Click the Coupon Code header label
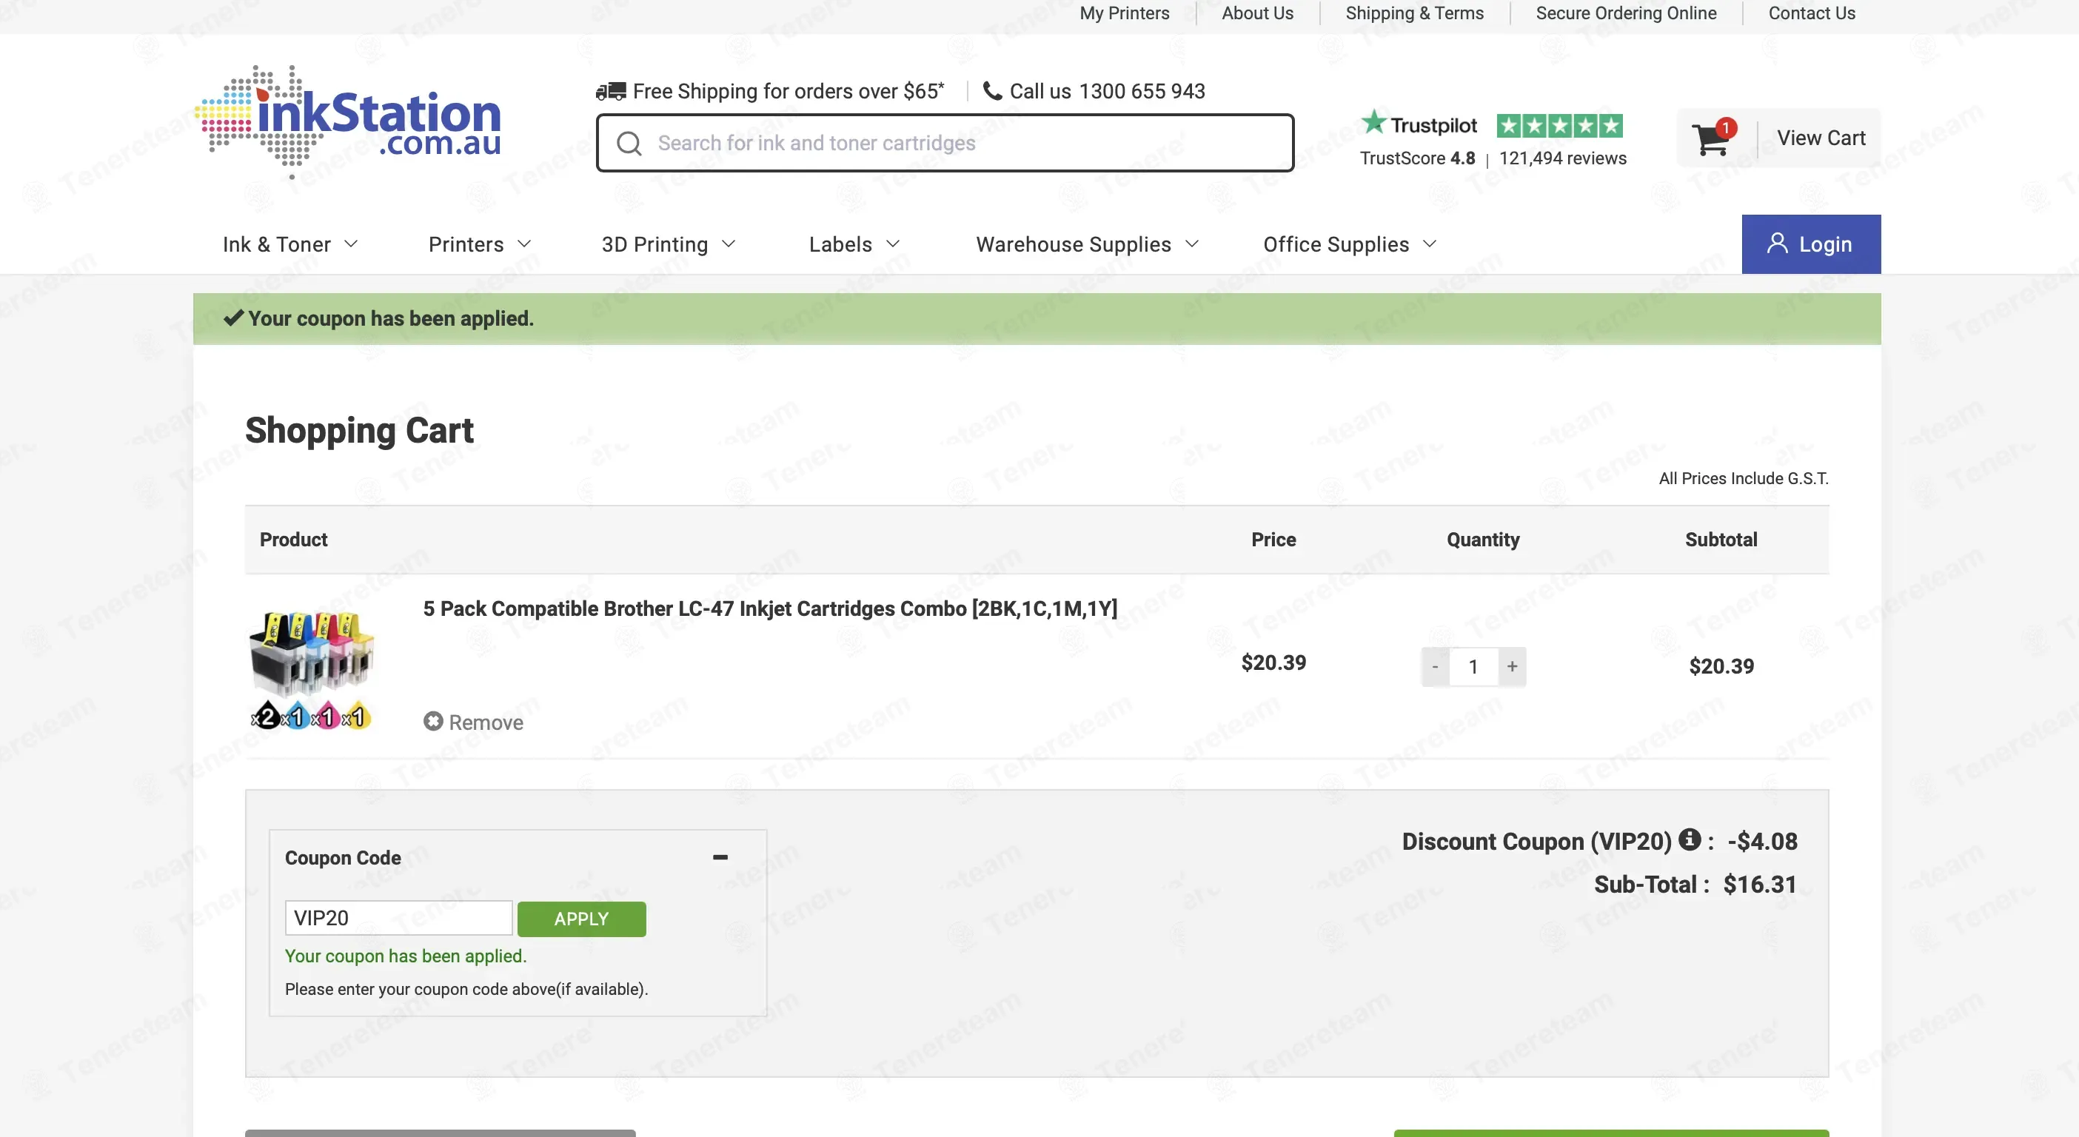The image size is (2079, 1137). 342,858
